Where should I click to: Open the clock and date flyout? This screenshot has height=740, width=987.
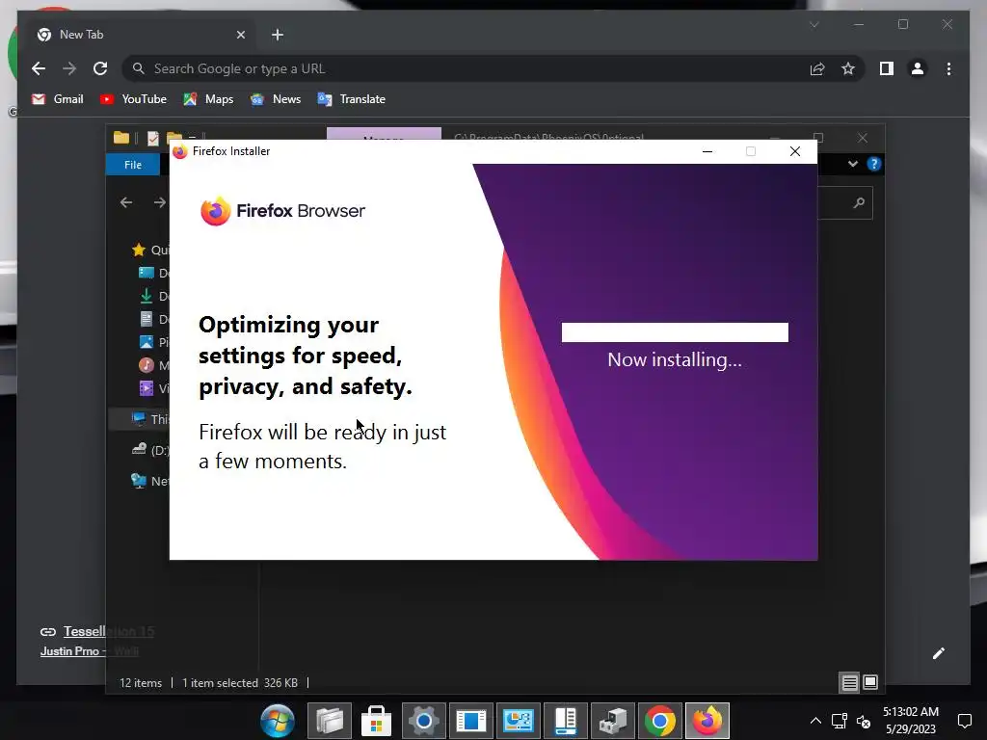[x=910, y=721]
